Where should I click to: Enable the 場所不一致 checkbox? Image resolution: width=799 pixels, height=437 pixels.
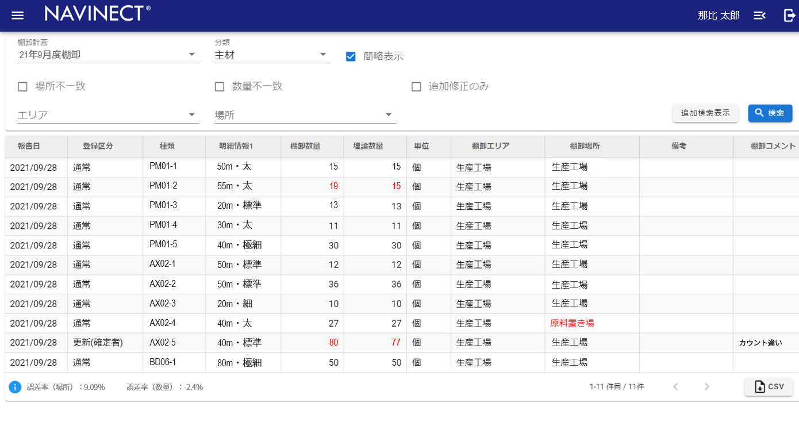[x=23, y=87]
